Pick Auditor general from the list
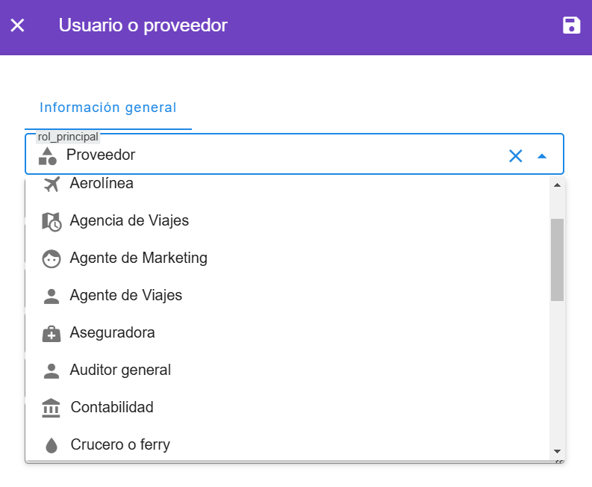Image resolution: width=592 pixels, height=487 pixels. coord(120,370)
